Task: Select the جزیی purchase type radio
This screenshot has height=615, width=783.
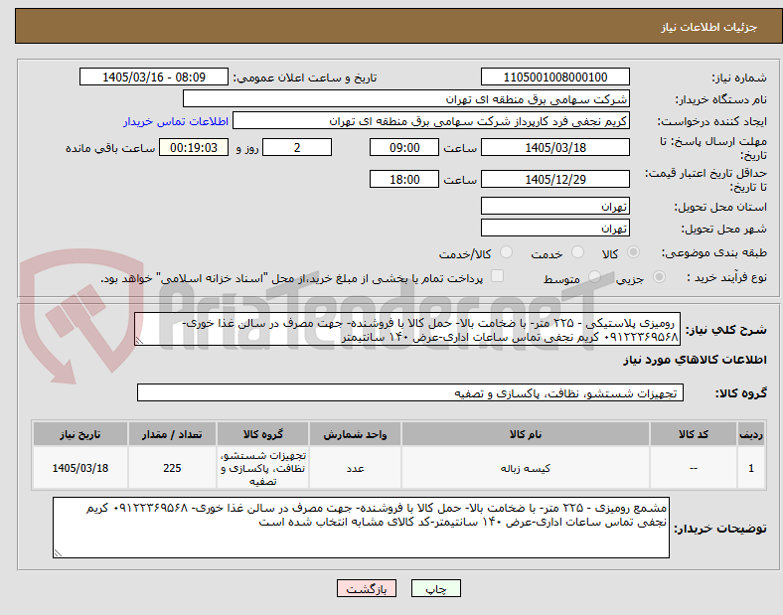Action: pyautogui.click(x=659, y=277)
